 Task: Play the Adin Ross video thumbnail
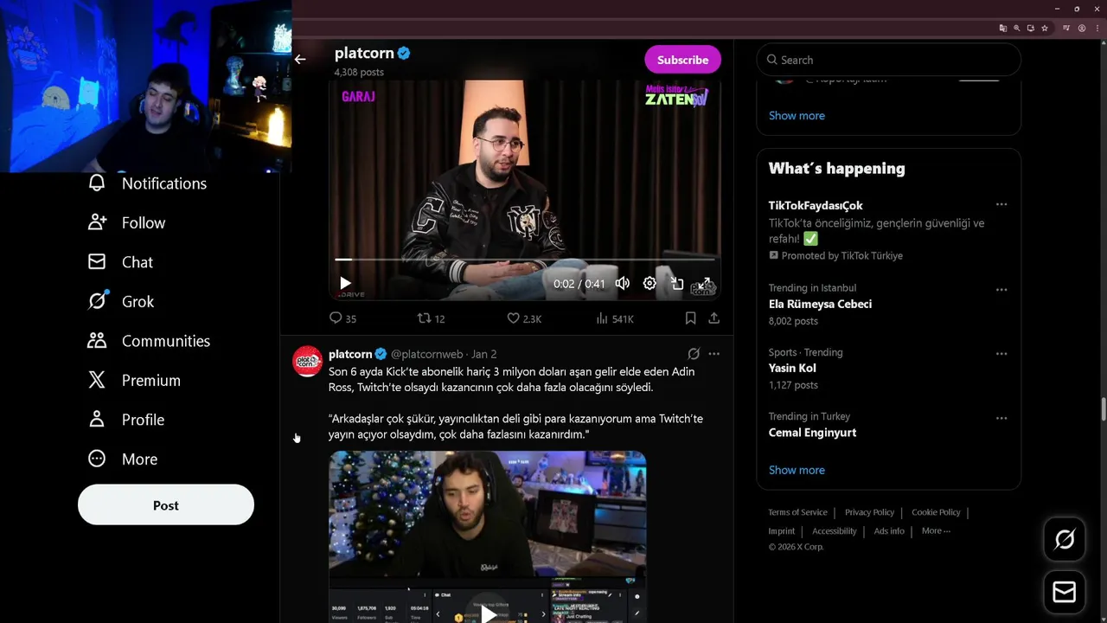(x=488, y=614)
